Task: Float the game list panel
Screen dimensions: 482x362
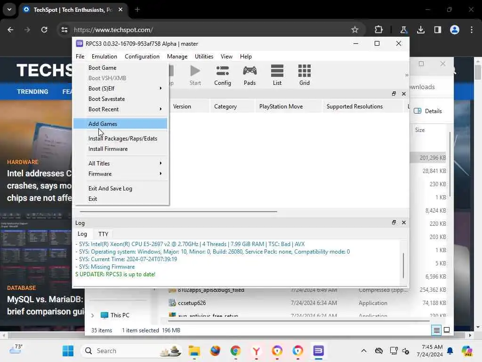Action: [394, 94]
